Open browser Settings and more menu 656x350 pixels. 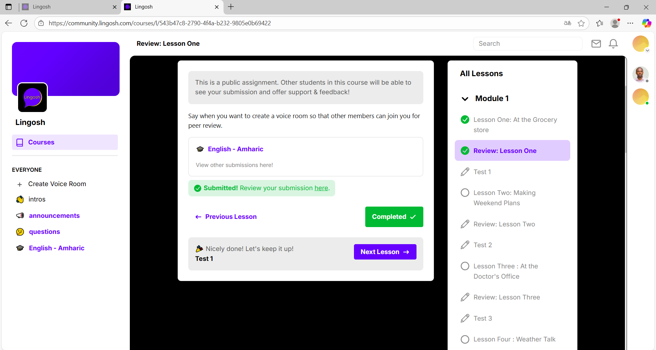(630, 23)
